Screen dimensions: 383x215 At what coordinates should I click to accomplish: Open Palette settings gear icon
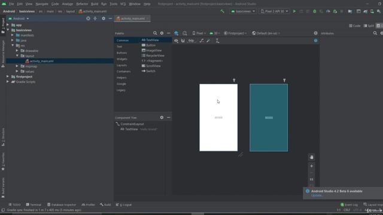pyautogui.click(x=162, y=33)
